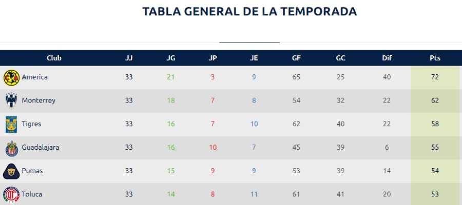462x205 pixels.
Task: Select the Guadalajara team name
Action: [40, 148]
